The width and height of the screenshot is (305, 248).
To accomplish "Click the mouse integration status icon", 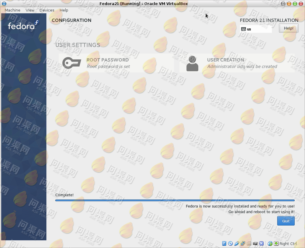I will point(270,244).
